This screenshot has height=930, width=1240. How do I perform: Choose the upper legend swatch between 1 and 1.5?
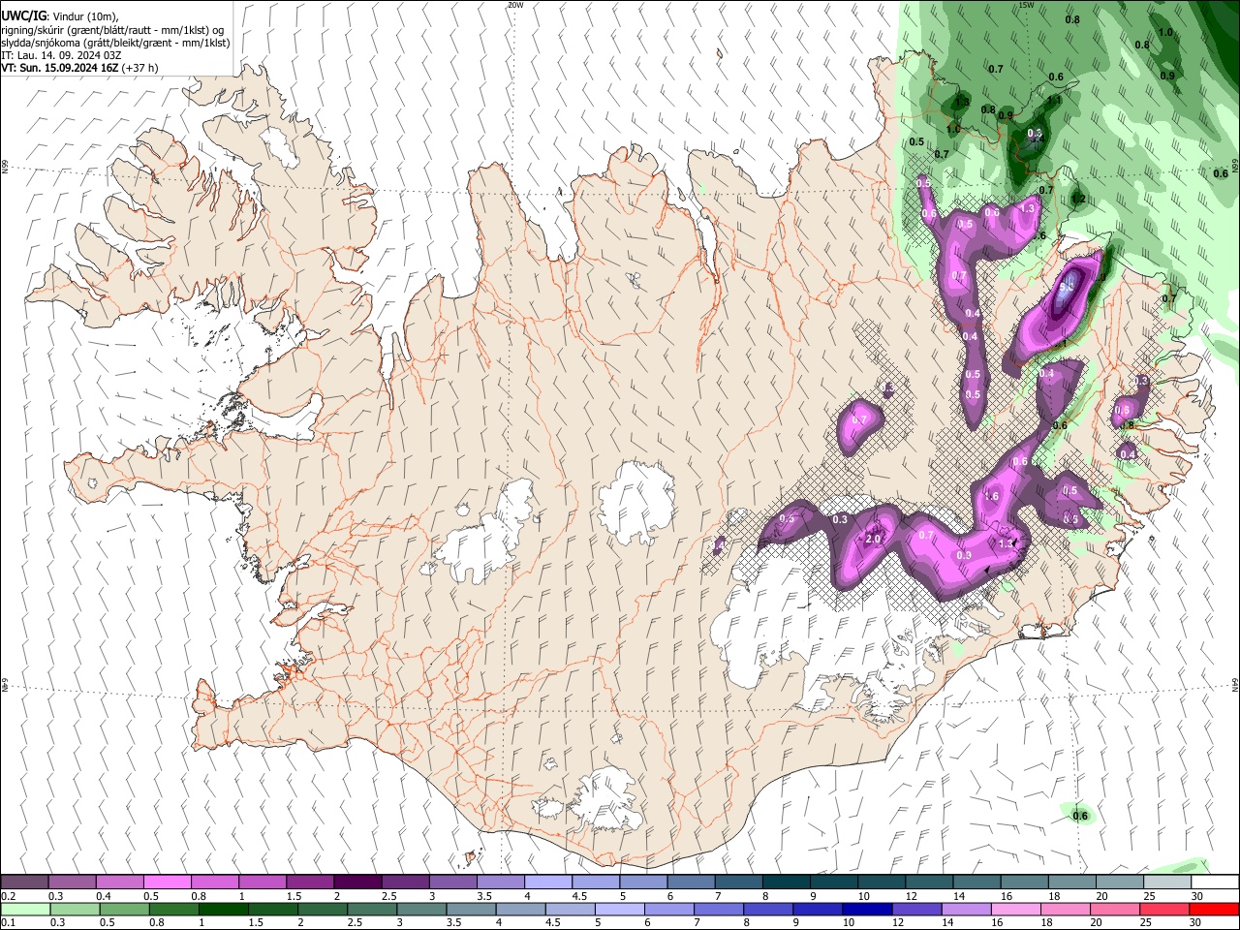262,882
